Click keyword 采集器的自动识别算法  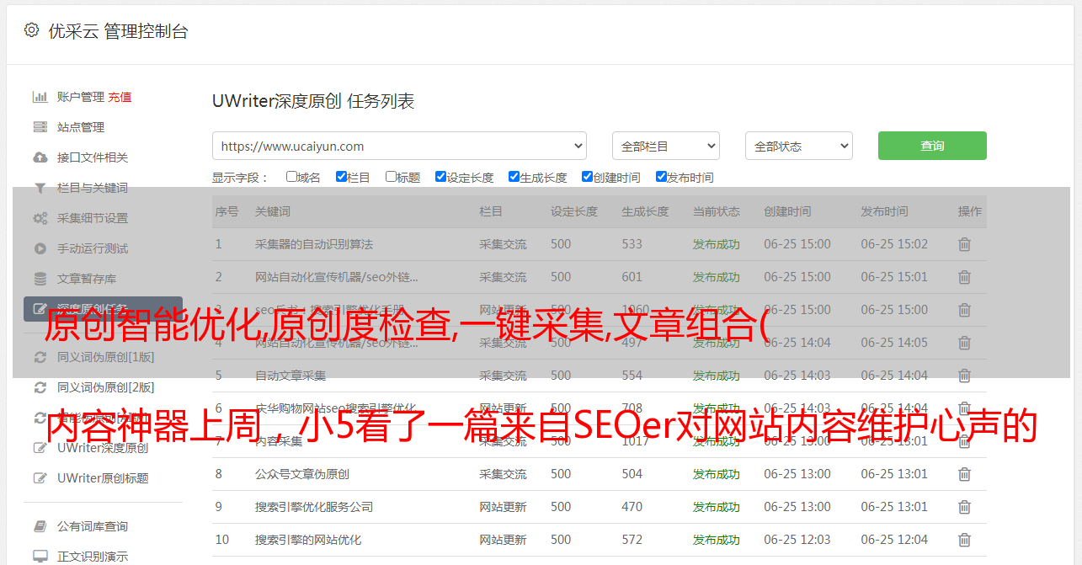coord(314,244)
